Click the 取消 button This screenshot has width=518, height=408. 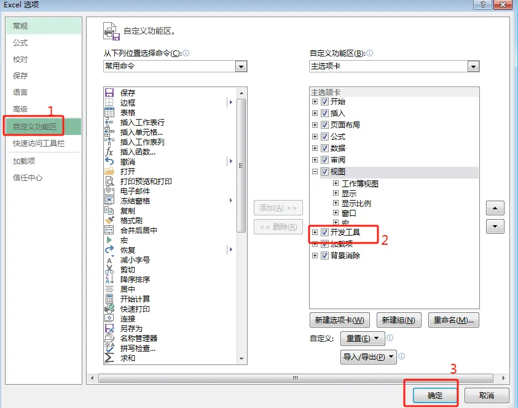487,395
